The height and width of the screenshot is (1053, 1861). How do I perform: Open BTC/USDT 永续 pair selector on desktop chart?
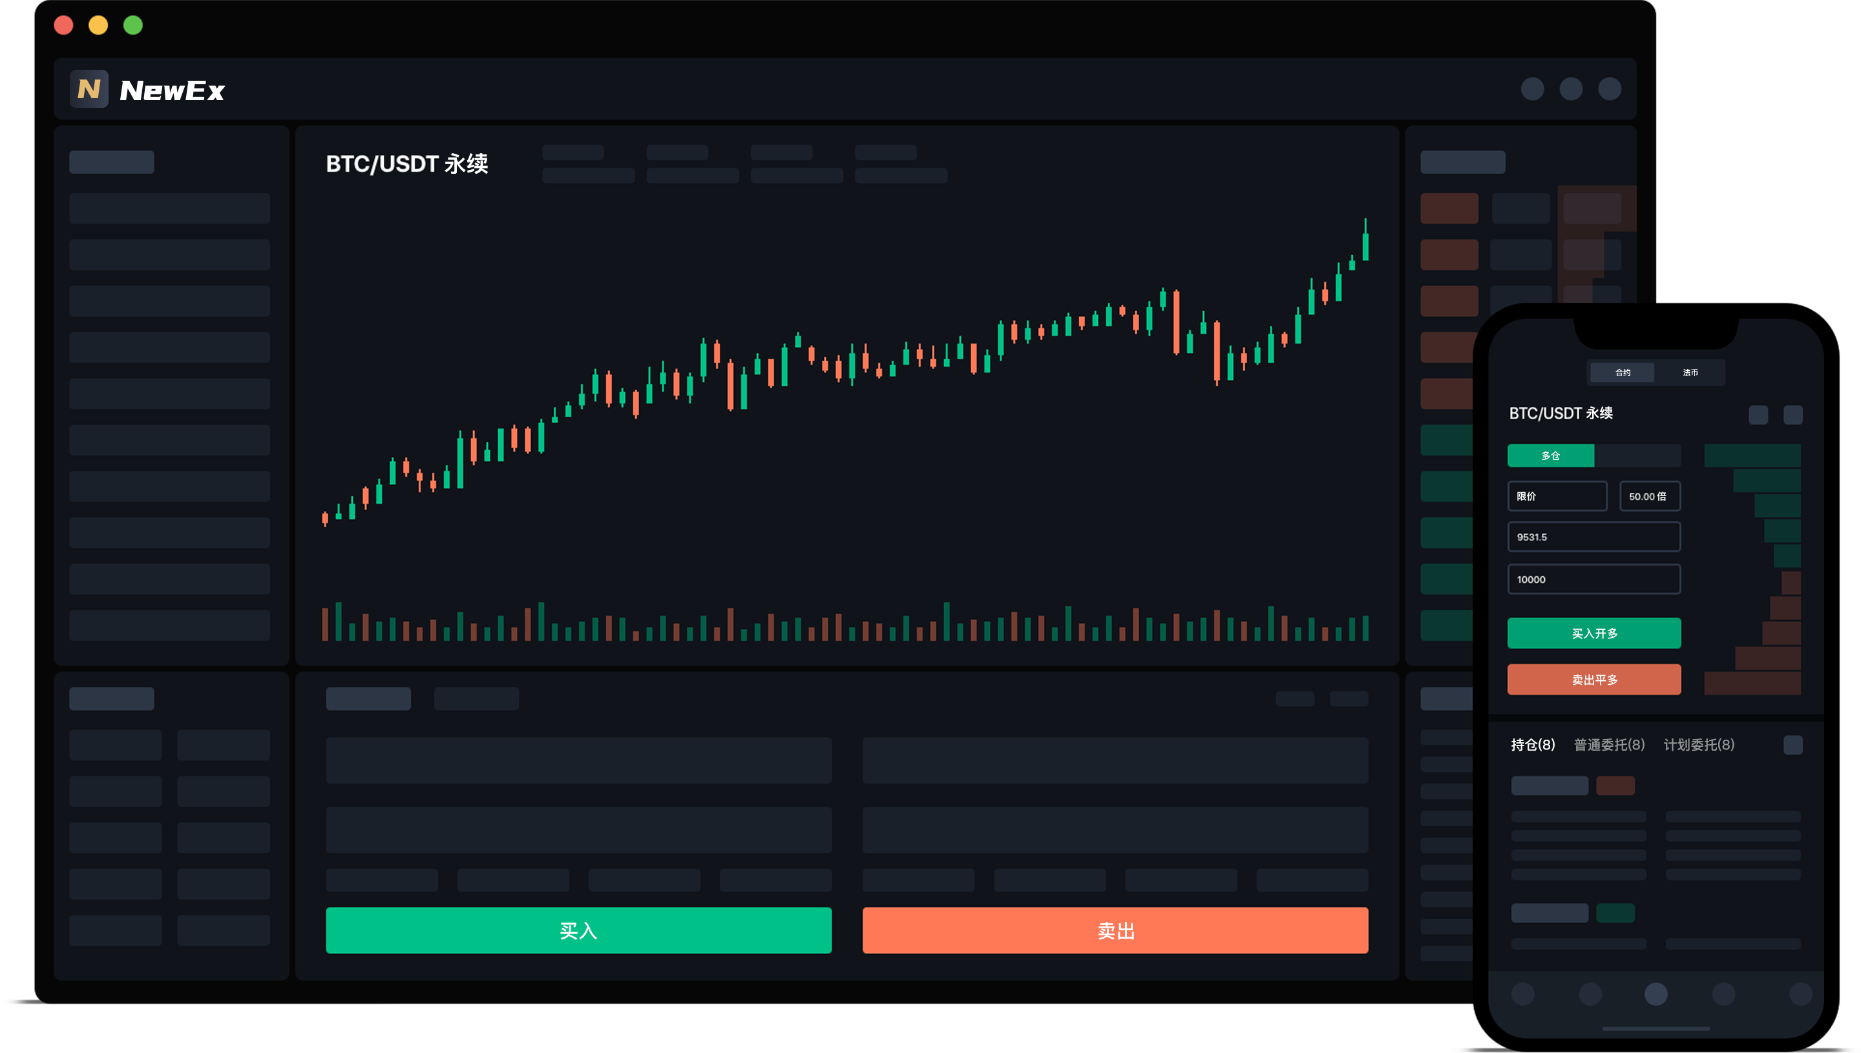click(x=406, y=164)
